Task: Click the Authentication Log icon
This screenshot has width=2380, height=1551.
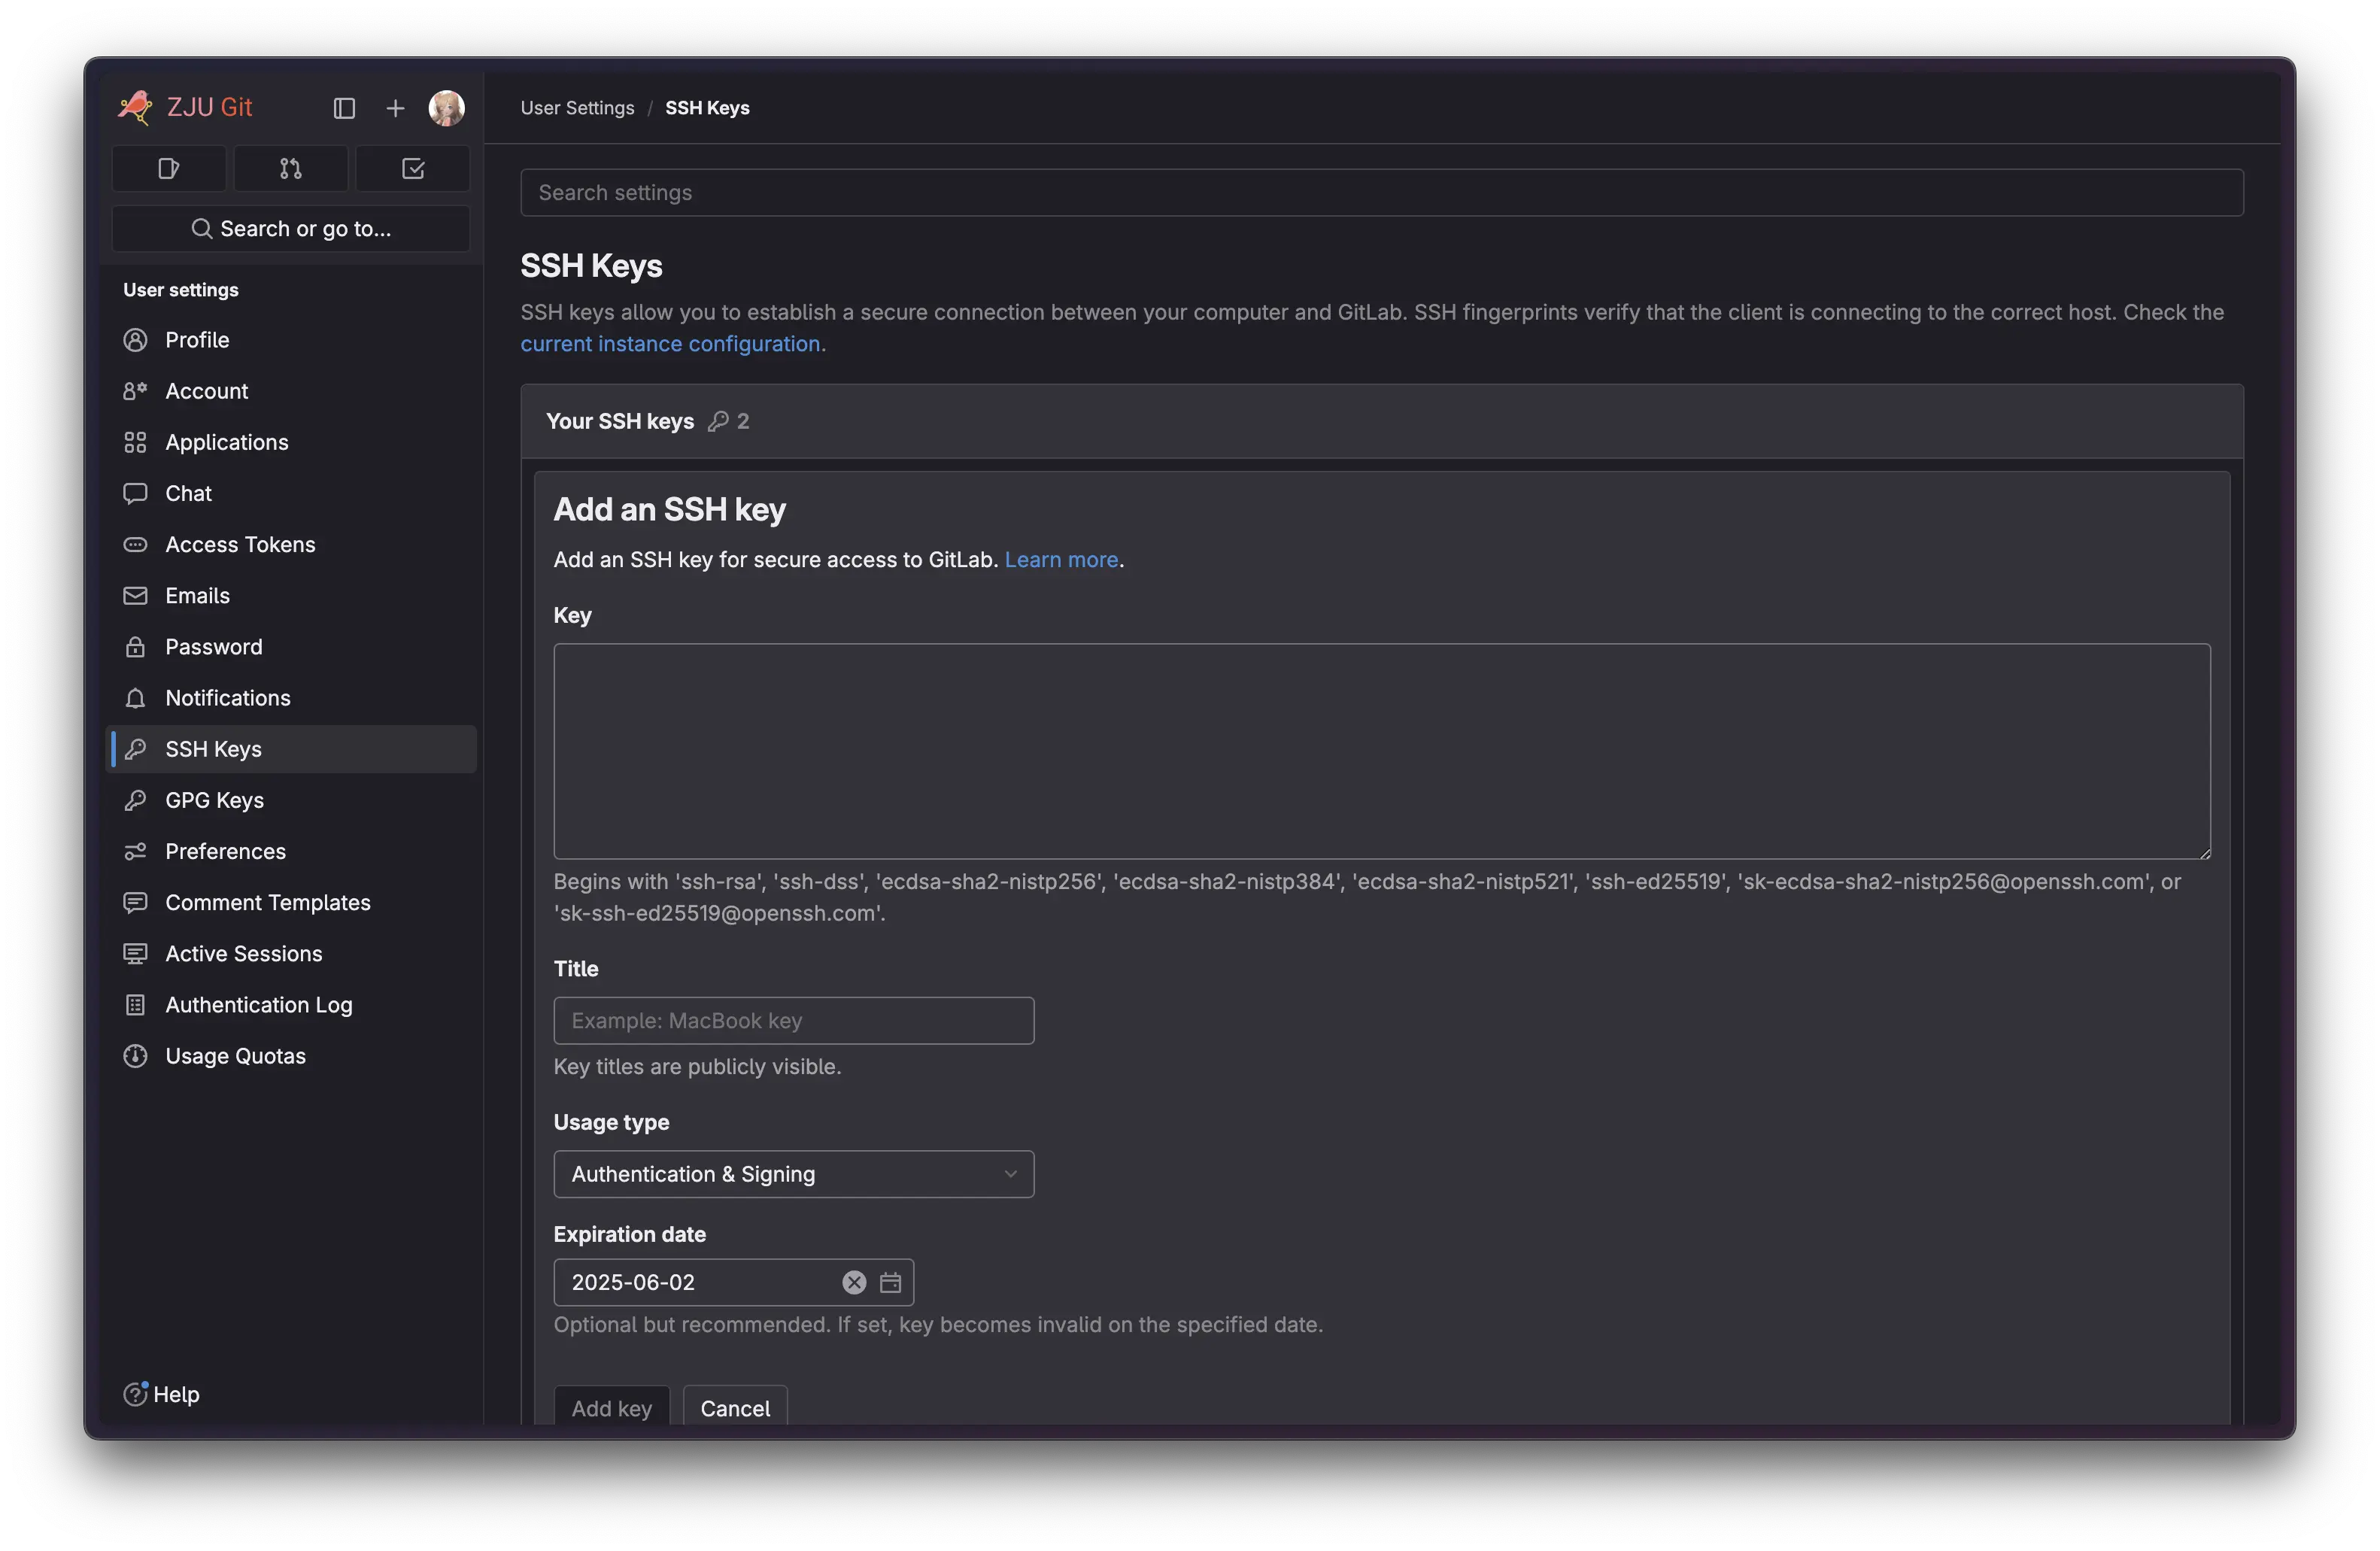Action: (135, 1005)
